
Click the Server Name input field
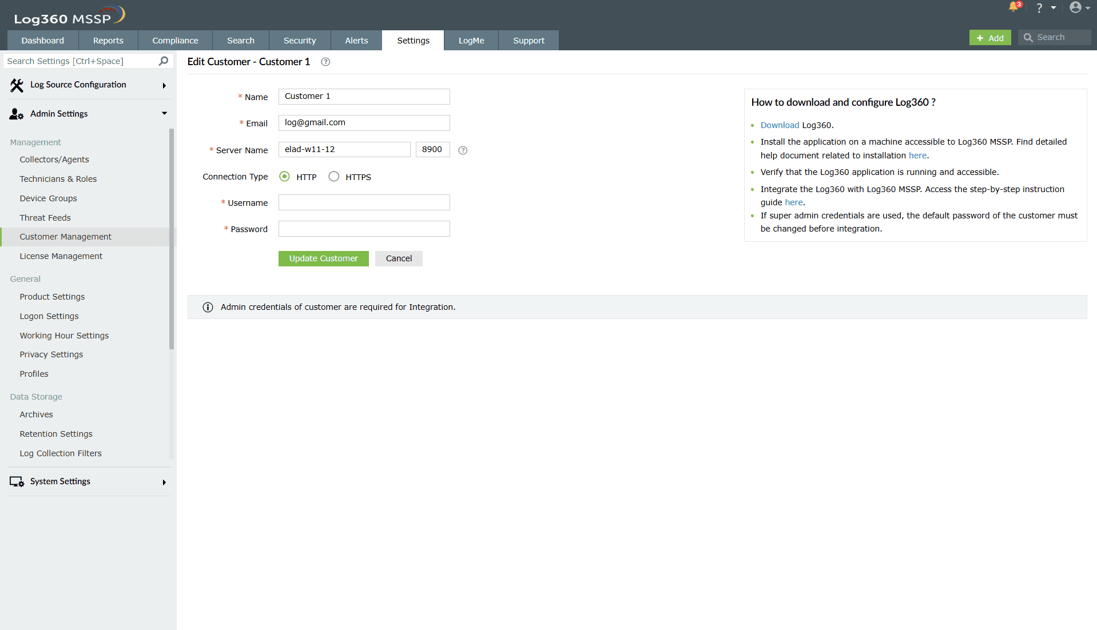coord(344,150)
